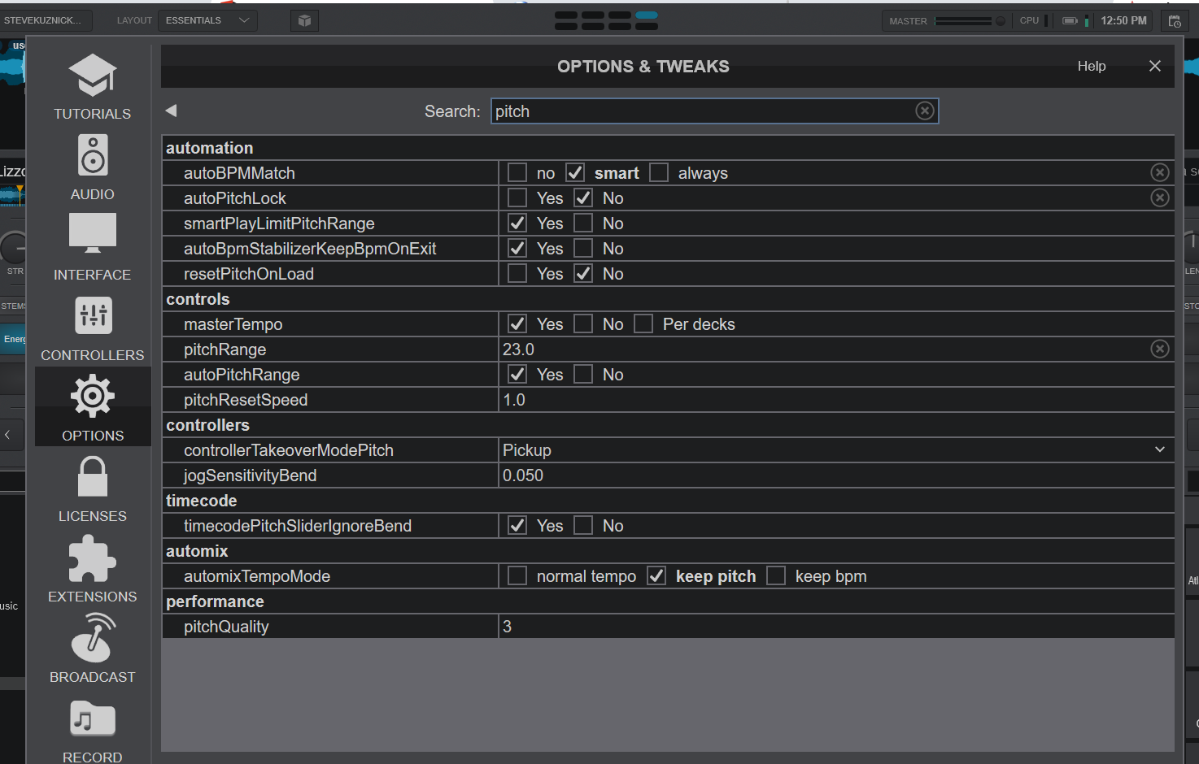Set autoBPMMatch to no

(x=517, y=172)
